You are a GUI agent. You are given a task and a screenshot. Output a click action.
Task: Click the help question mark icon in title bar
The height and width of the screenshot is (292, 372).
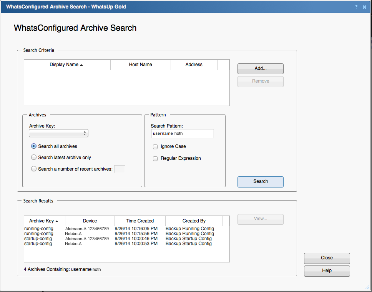356,7
